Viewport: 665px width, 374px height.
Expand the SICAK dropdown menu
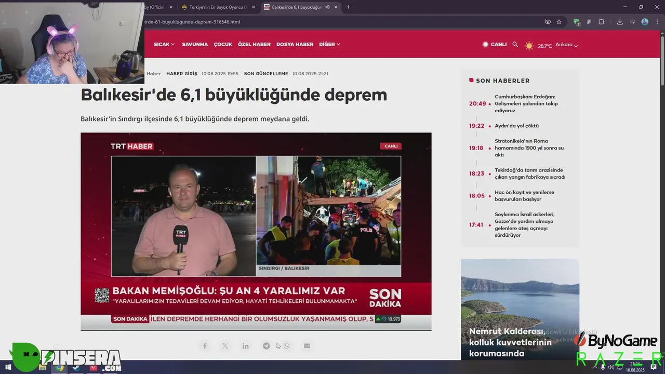(x=164, y=45)
